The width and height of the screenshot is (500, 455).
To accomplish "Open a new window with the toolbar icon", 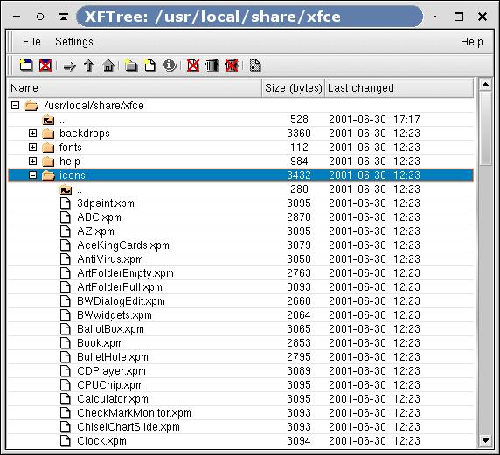I will pos(25,65).
